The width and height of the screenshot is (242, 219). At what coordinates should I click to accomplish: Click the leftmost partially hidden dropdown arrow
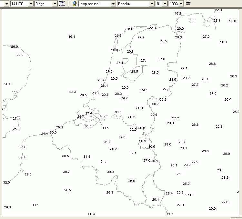click(x=6, y=4)
